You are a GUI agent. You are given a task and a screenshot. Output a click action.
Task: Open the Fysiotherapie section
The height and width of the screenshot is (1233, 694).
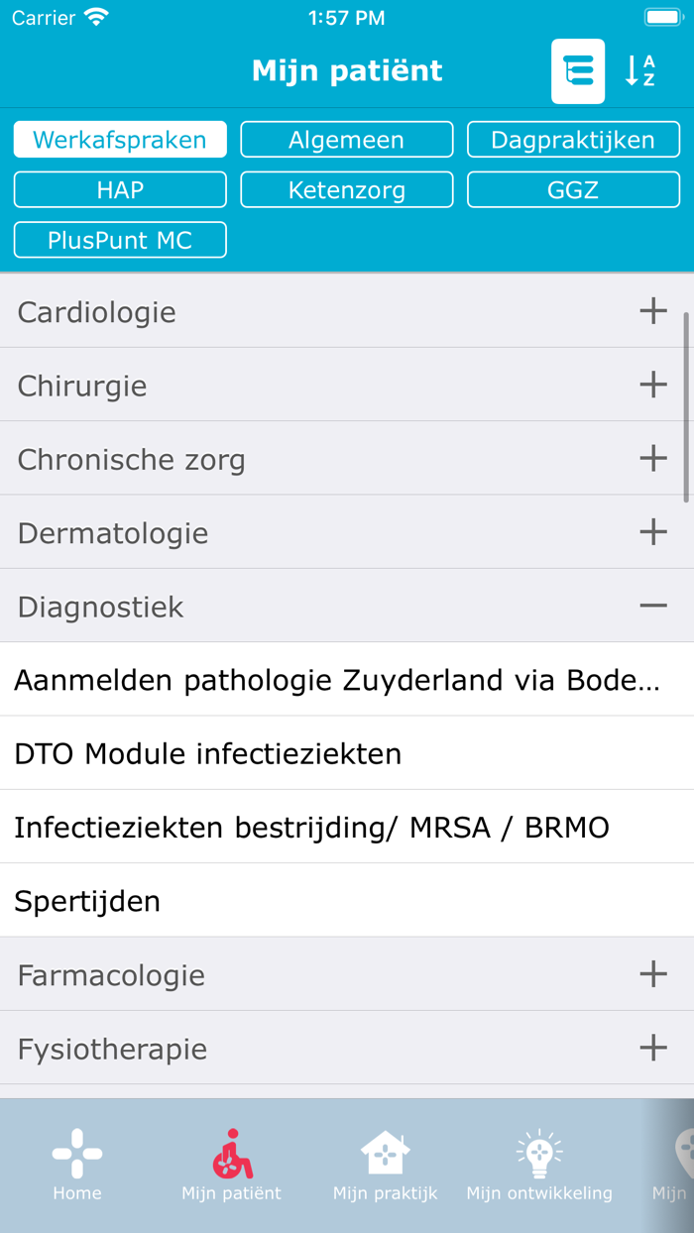pos(347,1047)
